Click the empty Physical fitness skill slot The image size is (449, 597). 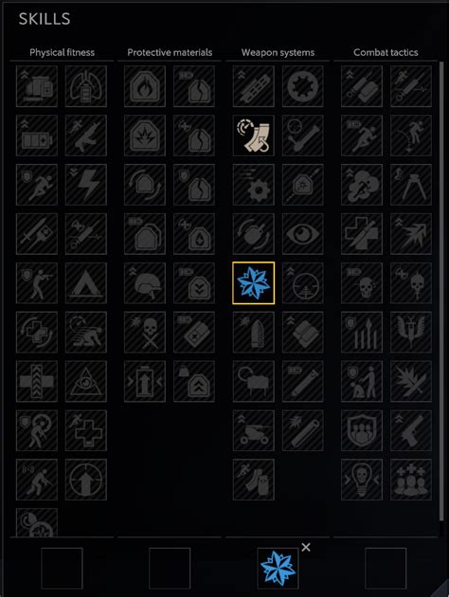(x=62, y=569)
